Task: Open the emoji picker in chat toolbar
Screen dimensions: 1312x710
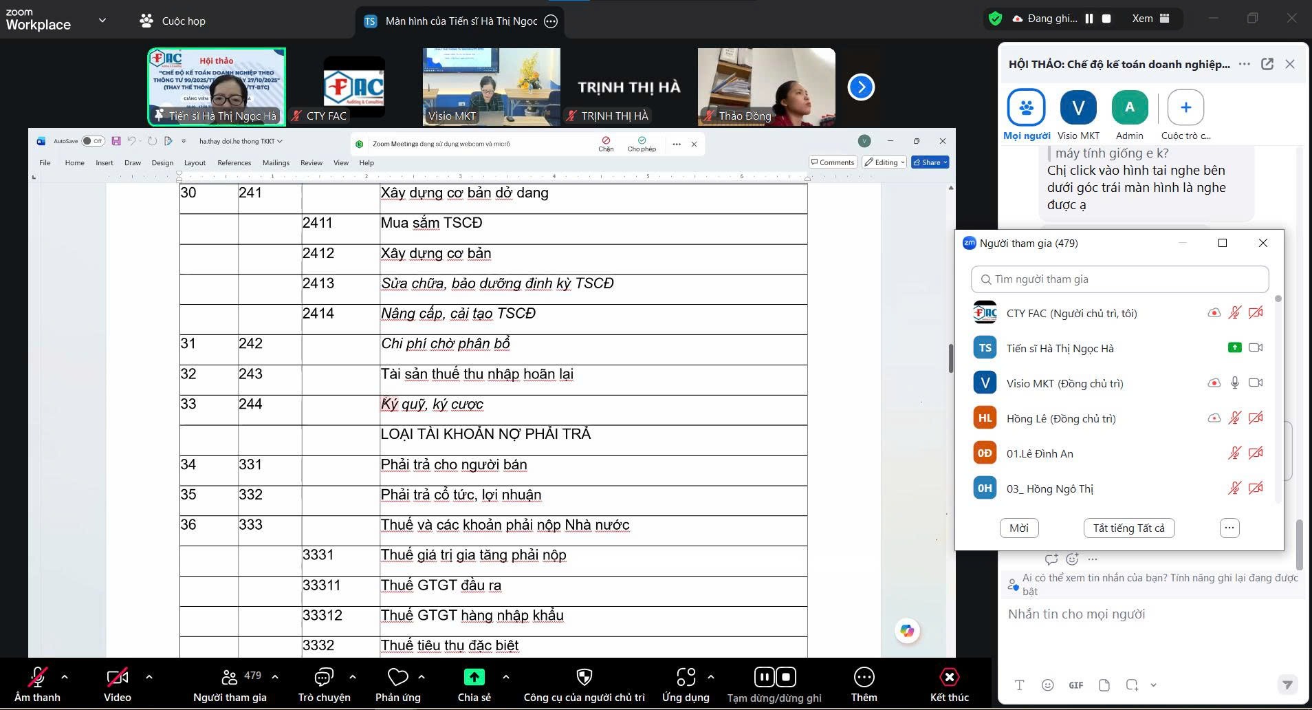Action: pyautogui.click(x=1047, y=685)
